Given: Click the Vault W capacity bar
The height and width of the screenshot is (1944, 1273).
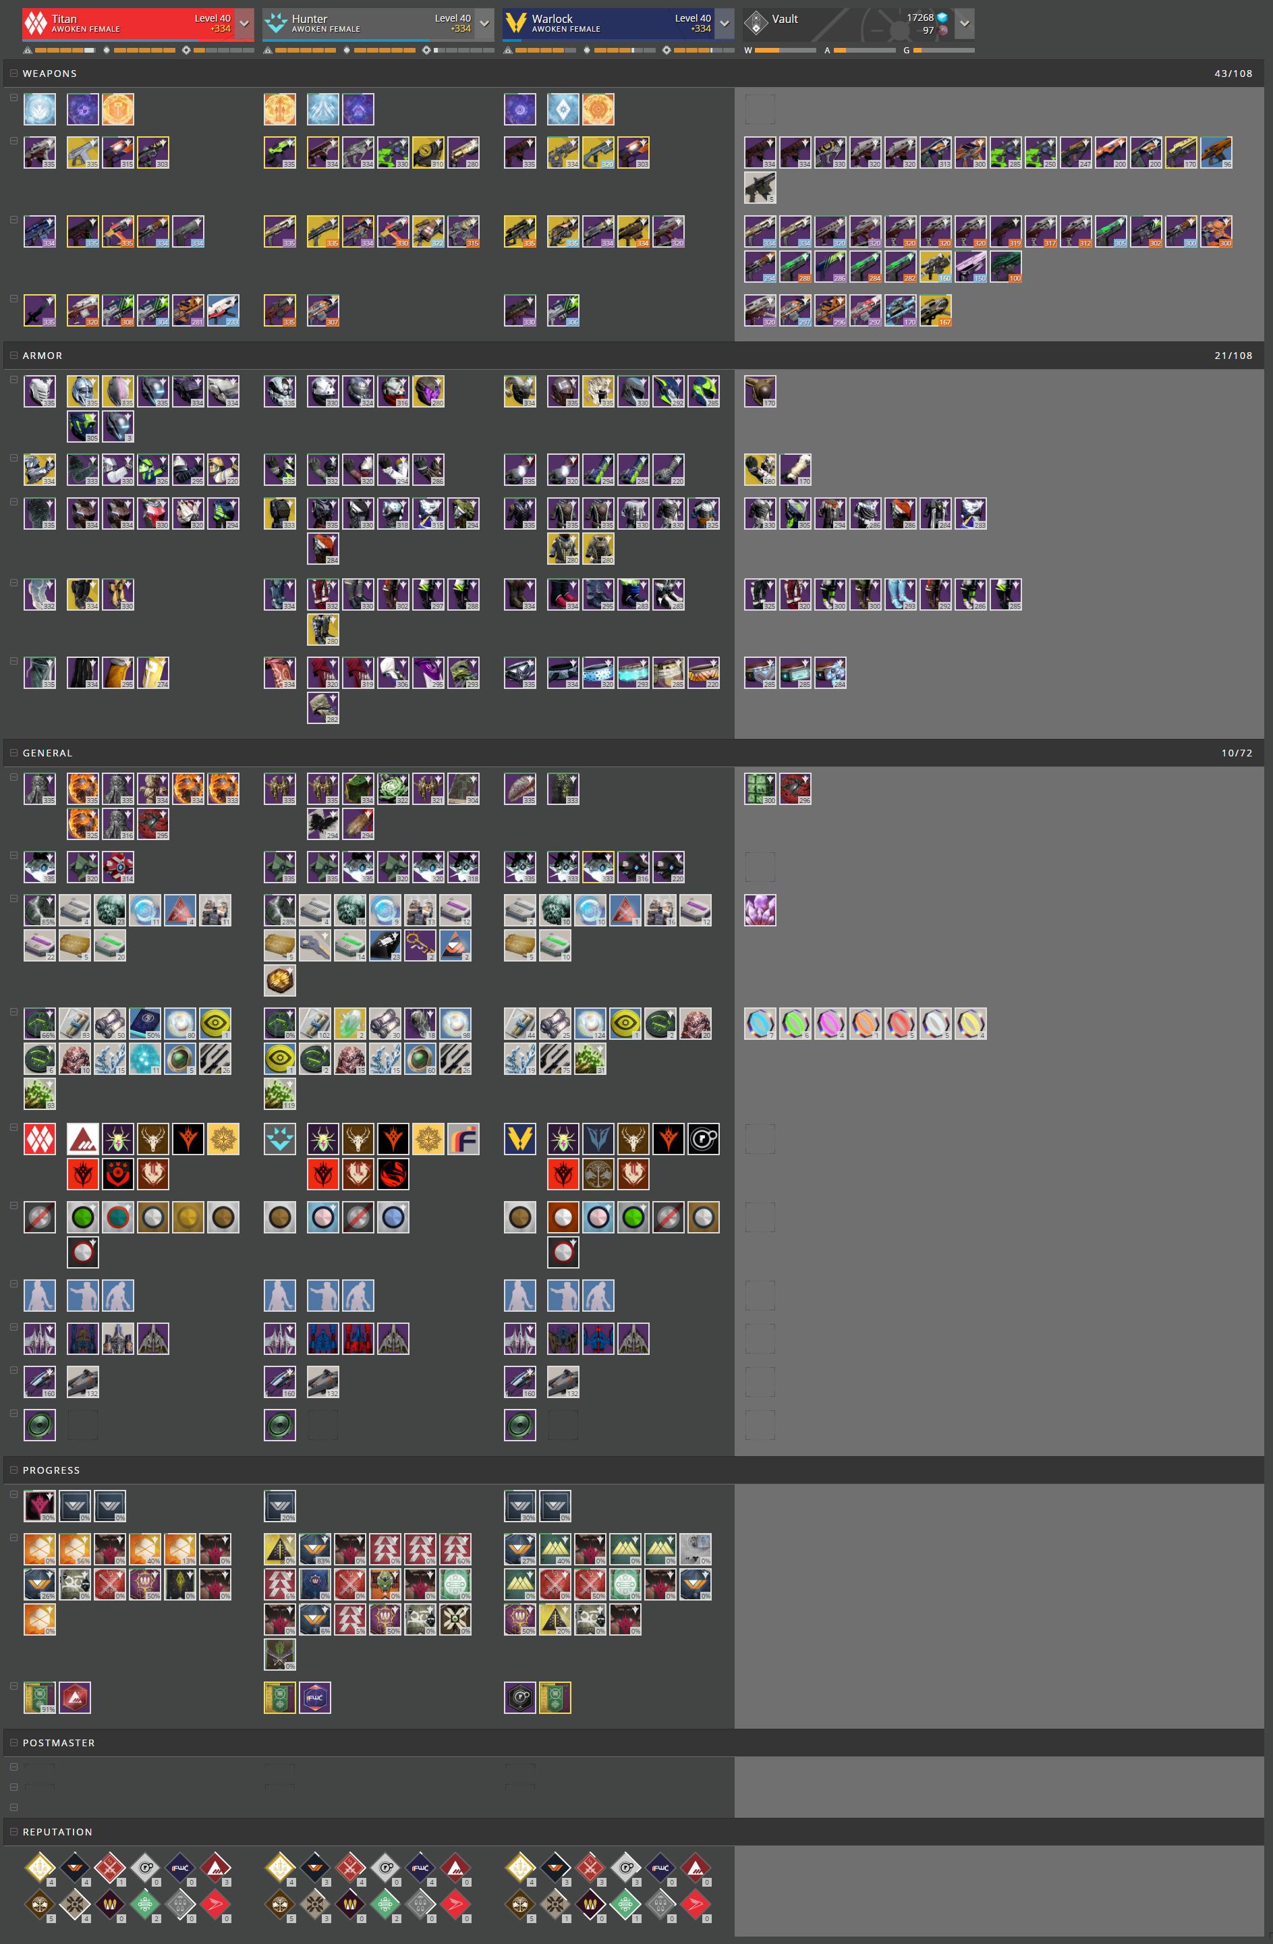Looking at the screenshot, I should coord(785,51).
